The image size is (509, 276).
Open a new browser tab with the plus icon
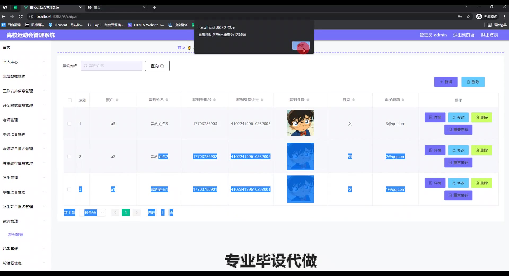pyautogui.click(x=154, y=7)
